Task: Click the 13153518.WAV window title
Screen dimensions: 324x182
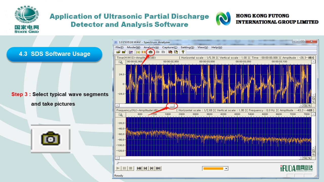Action: [x=145, y=42]
